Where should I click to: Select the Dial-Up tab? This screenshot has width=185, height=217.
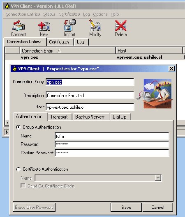click(x=120, y=117)
